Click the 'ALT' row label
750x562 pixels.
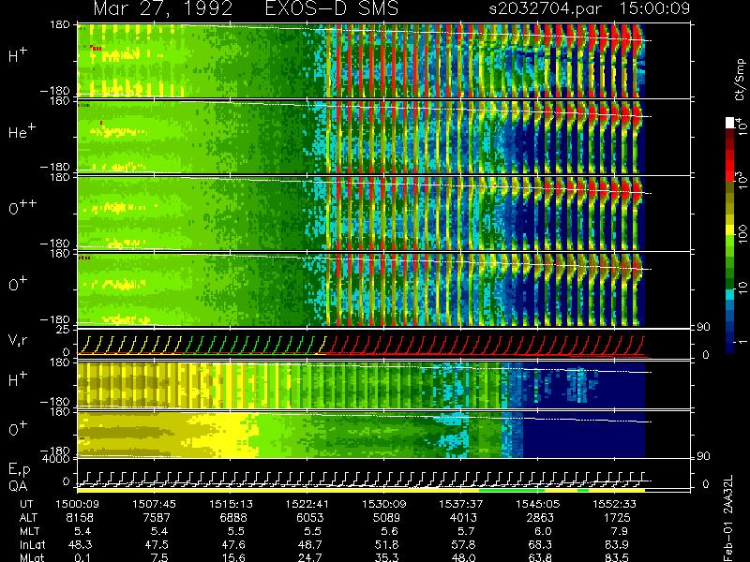click(x=28, y=518)
